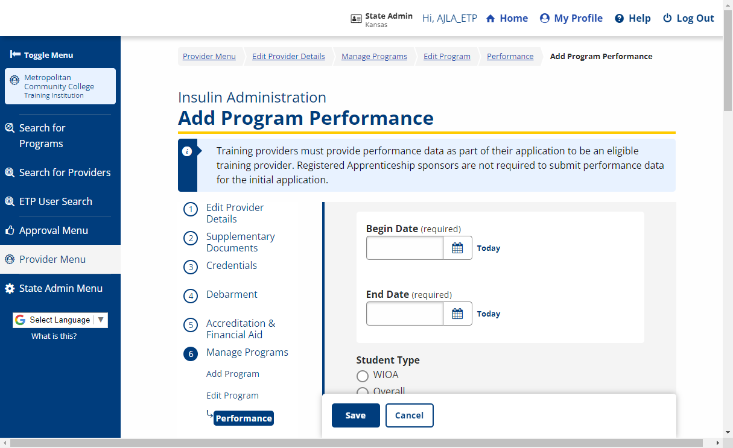
Task: Set Begin Date using the Today link
Action: tap(489, 248)
